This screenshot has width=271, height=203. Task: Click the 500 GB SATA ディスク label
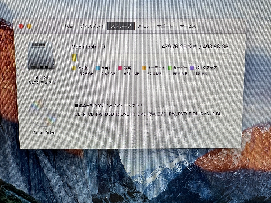click(42, 80)
